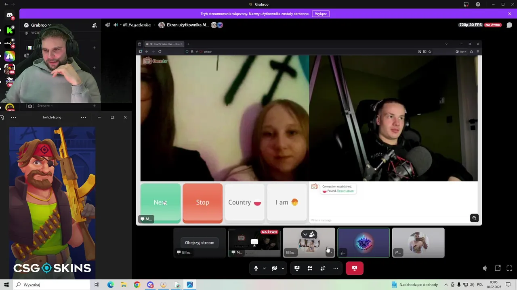The height and width of the screenshot is (290, 517).
Task: Open Microsoft Edge from the taskbar
Action: [111, 285]
